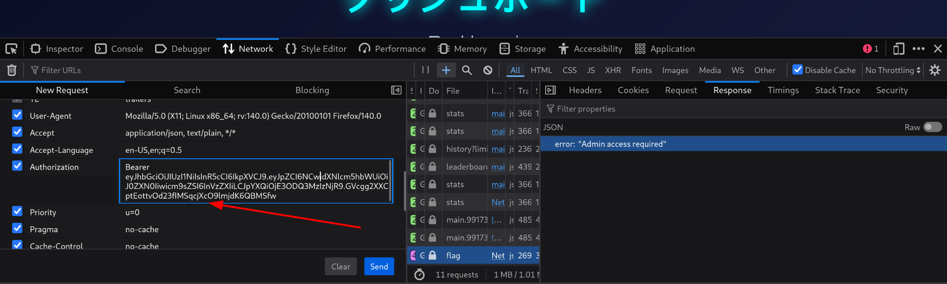
Task: Select the flag request row
Action: click(473, 255)
